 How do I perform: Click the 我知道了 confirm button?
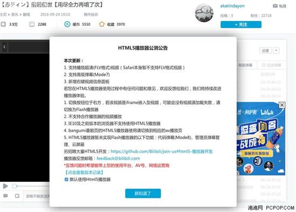point(143,193)
